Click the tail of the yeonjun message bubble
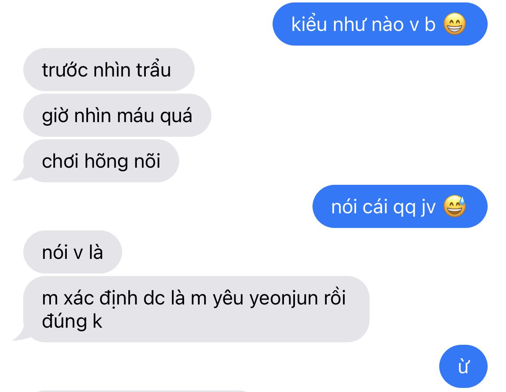Screen dimensions: 506x392 click(x=21, y=335)
